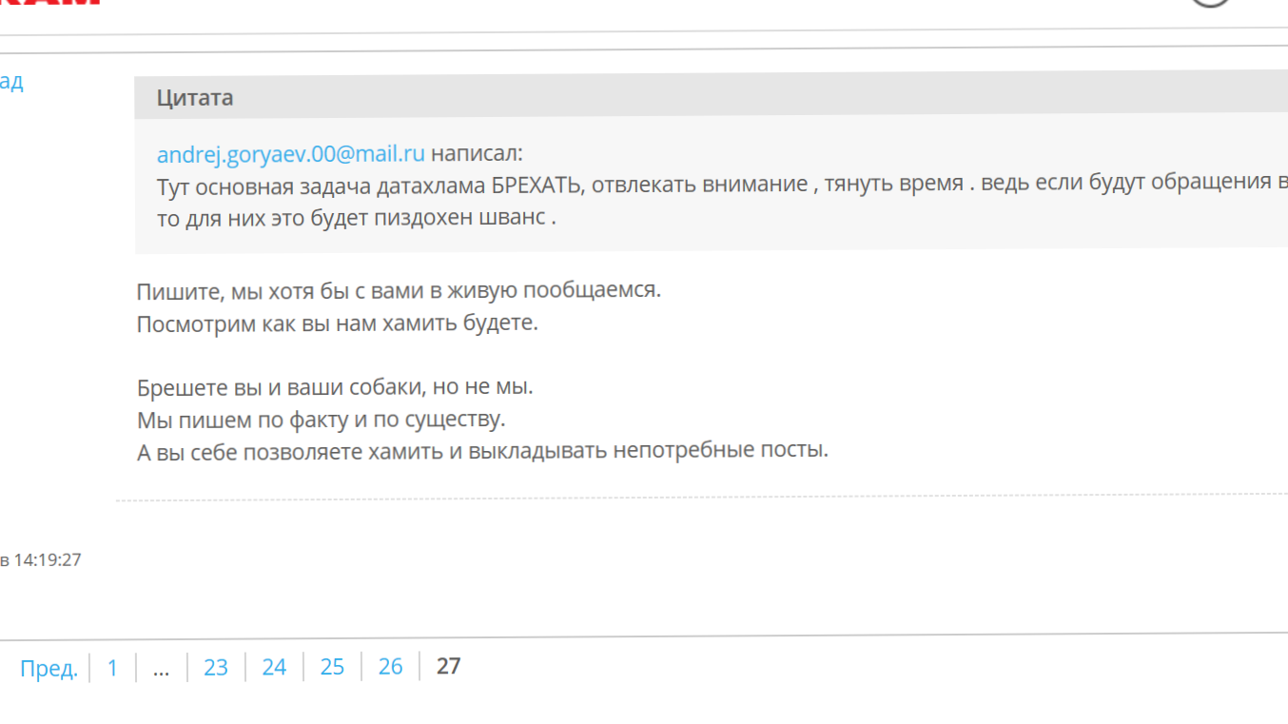Click the line 'Мы пишем по факту и по существу'
Viewport: 1288px width, 724px height.
pos(321,419)
